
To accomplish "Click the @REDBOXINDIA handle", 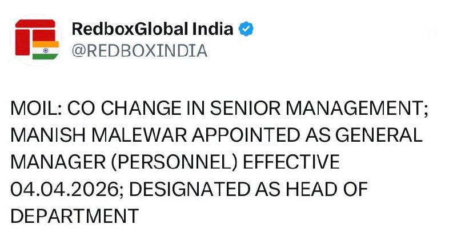I will pos(139,51).
